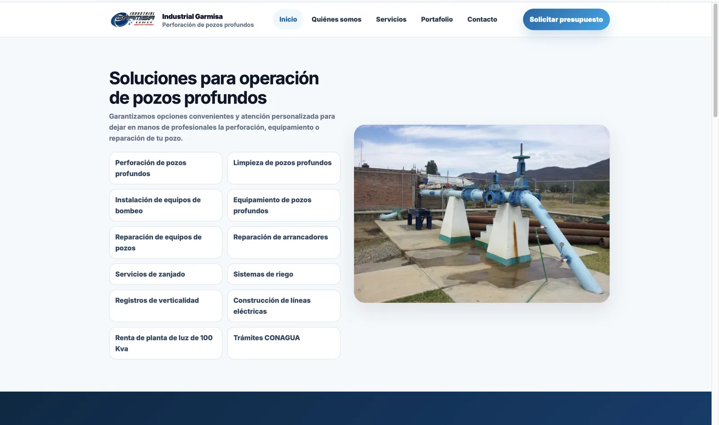
Task: Open Construcción de líneas eléctricas card
Action: (284, 306)
